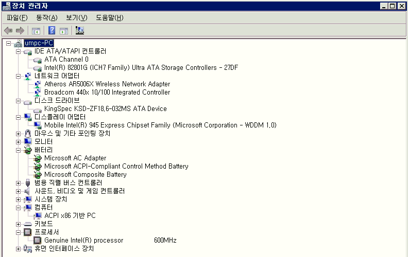Select the 시스템 장치 category label

50,199
